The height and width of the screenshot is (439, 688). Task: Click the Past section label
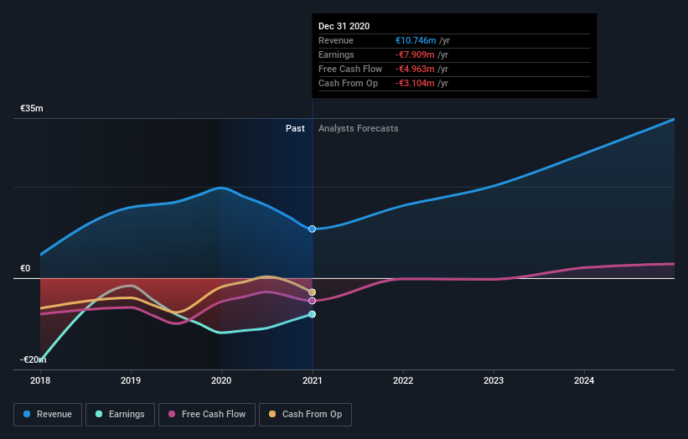295,128
